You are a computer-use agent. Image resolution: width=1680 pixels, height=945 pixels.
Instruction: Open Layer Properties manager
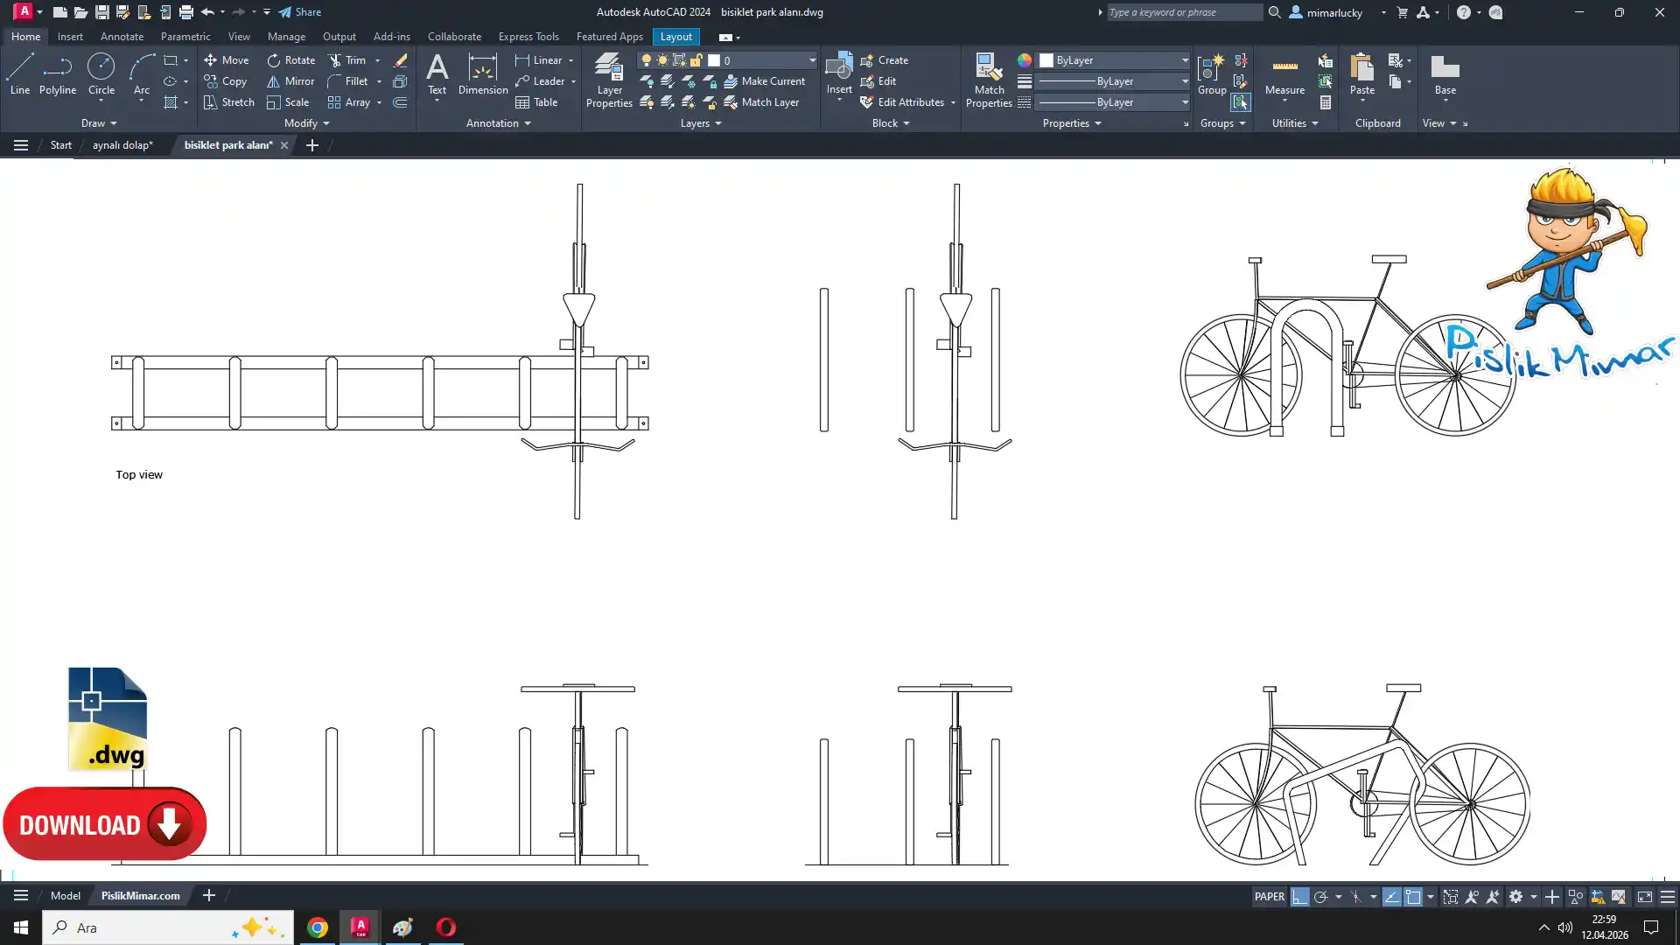coord(609,80)
